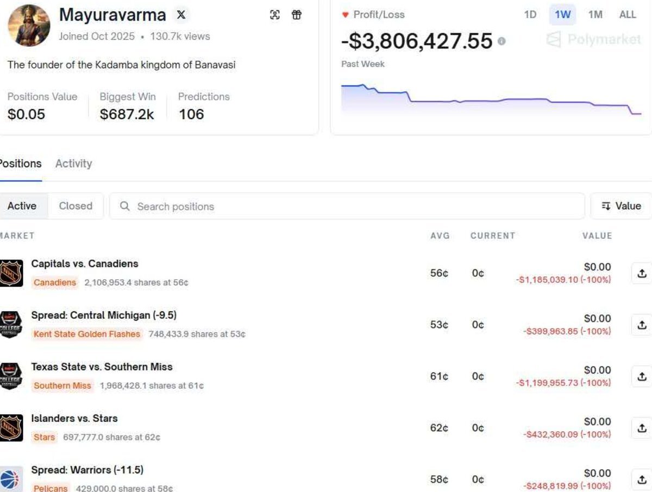Open the QR scan icon on profile
Screen dimensions: 652x492
click(275, 15)
